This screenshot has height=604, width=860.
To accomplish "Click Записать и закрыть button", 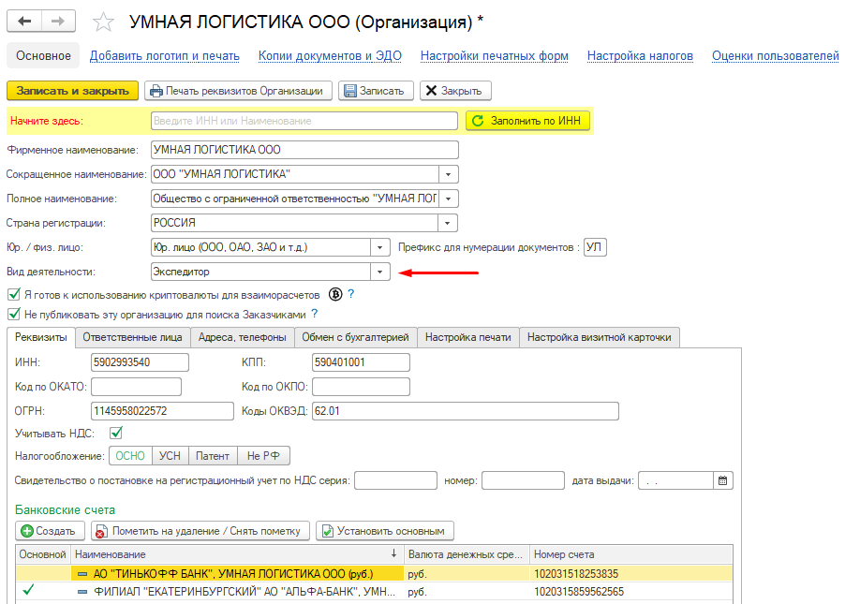I will point(72,91).
